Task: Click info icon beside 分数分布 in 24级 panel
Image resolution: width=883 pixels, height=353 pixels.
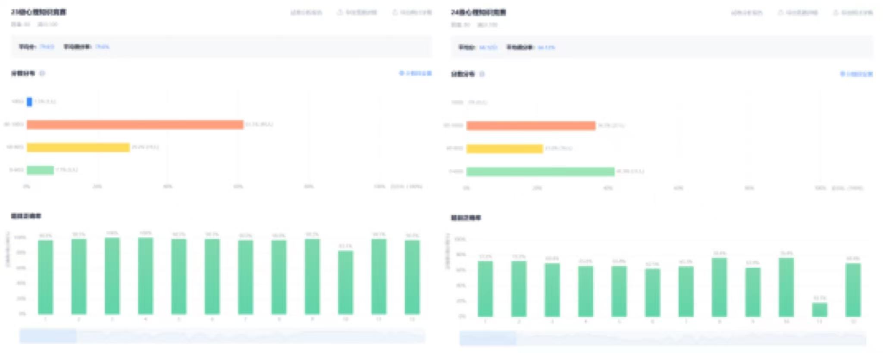Action: pyautogui.click(x=482, y=74)
